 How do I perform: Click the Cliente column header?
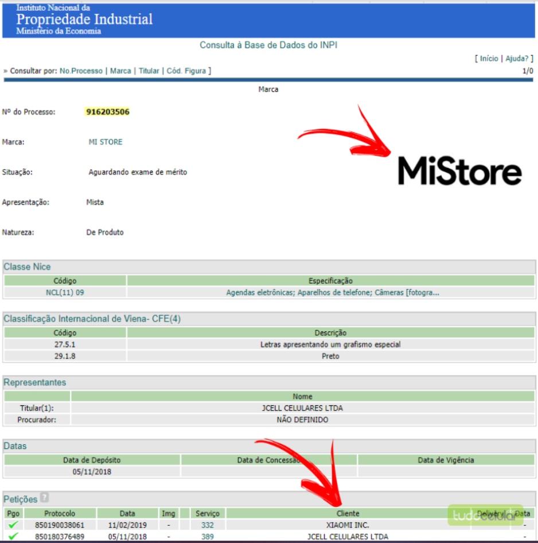click(348, 513)
